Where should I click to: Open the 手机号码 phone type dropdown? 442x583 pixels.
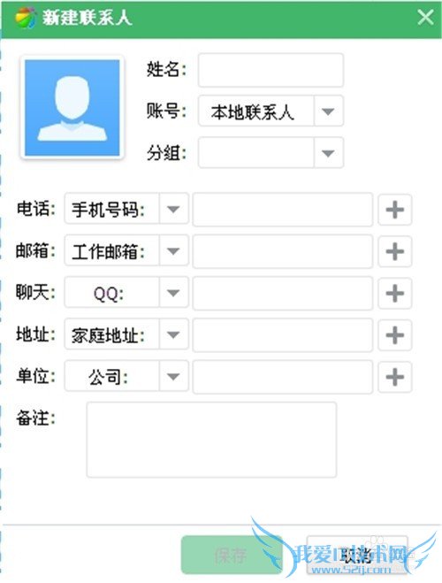126,209
